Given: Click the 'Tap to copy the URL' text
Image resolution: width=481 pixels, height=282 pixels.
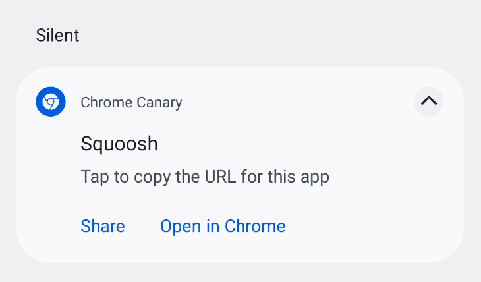Looking at the screenshot, I should [x=204, y=177].
